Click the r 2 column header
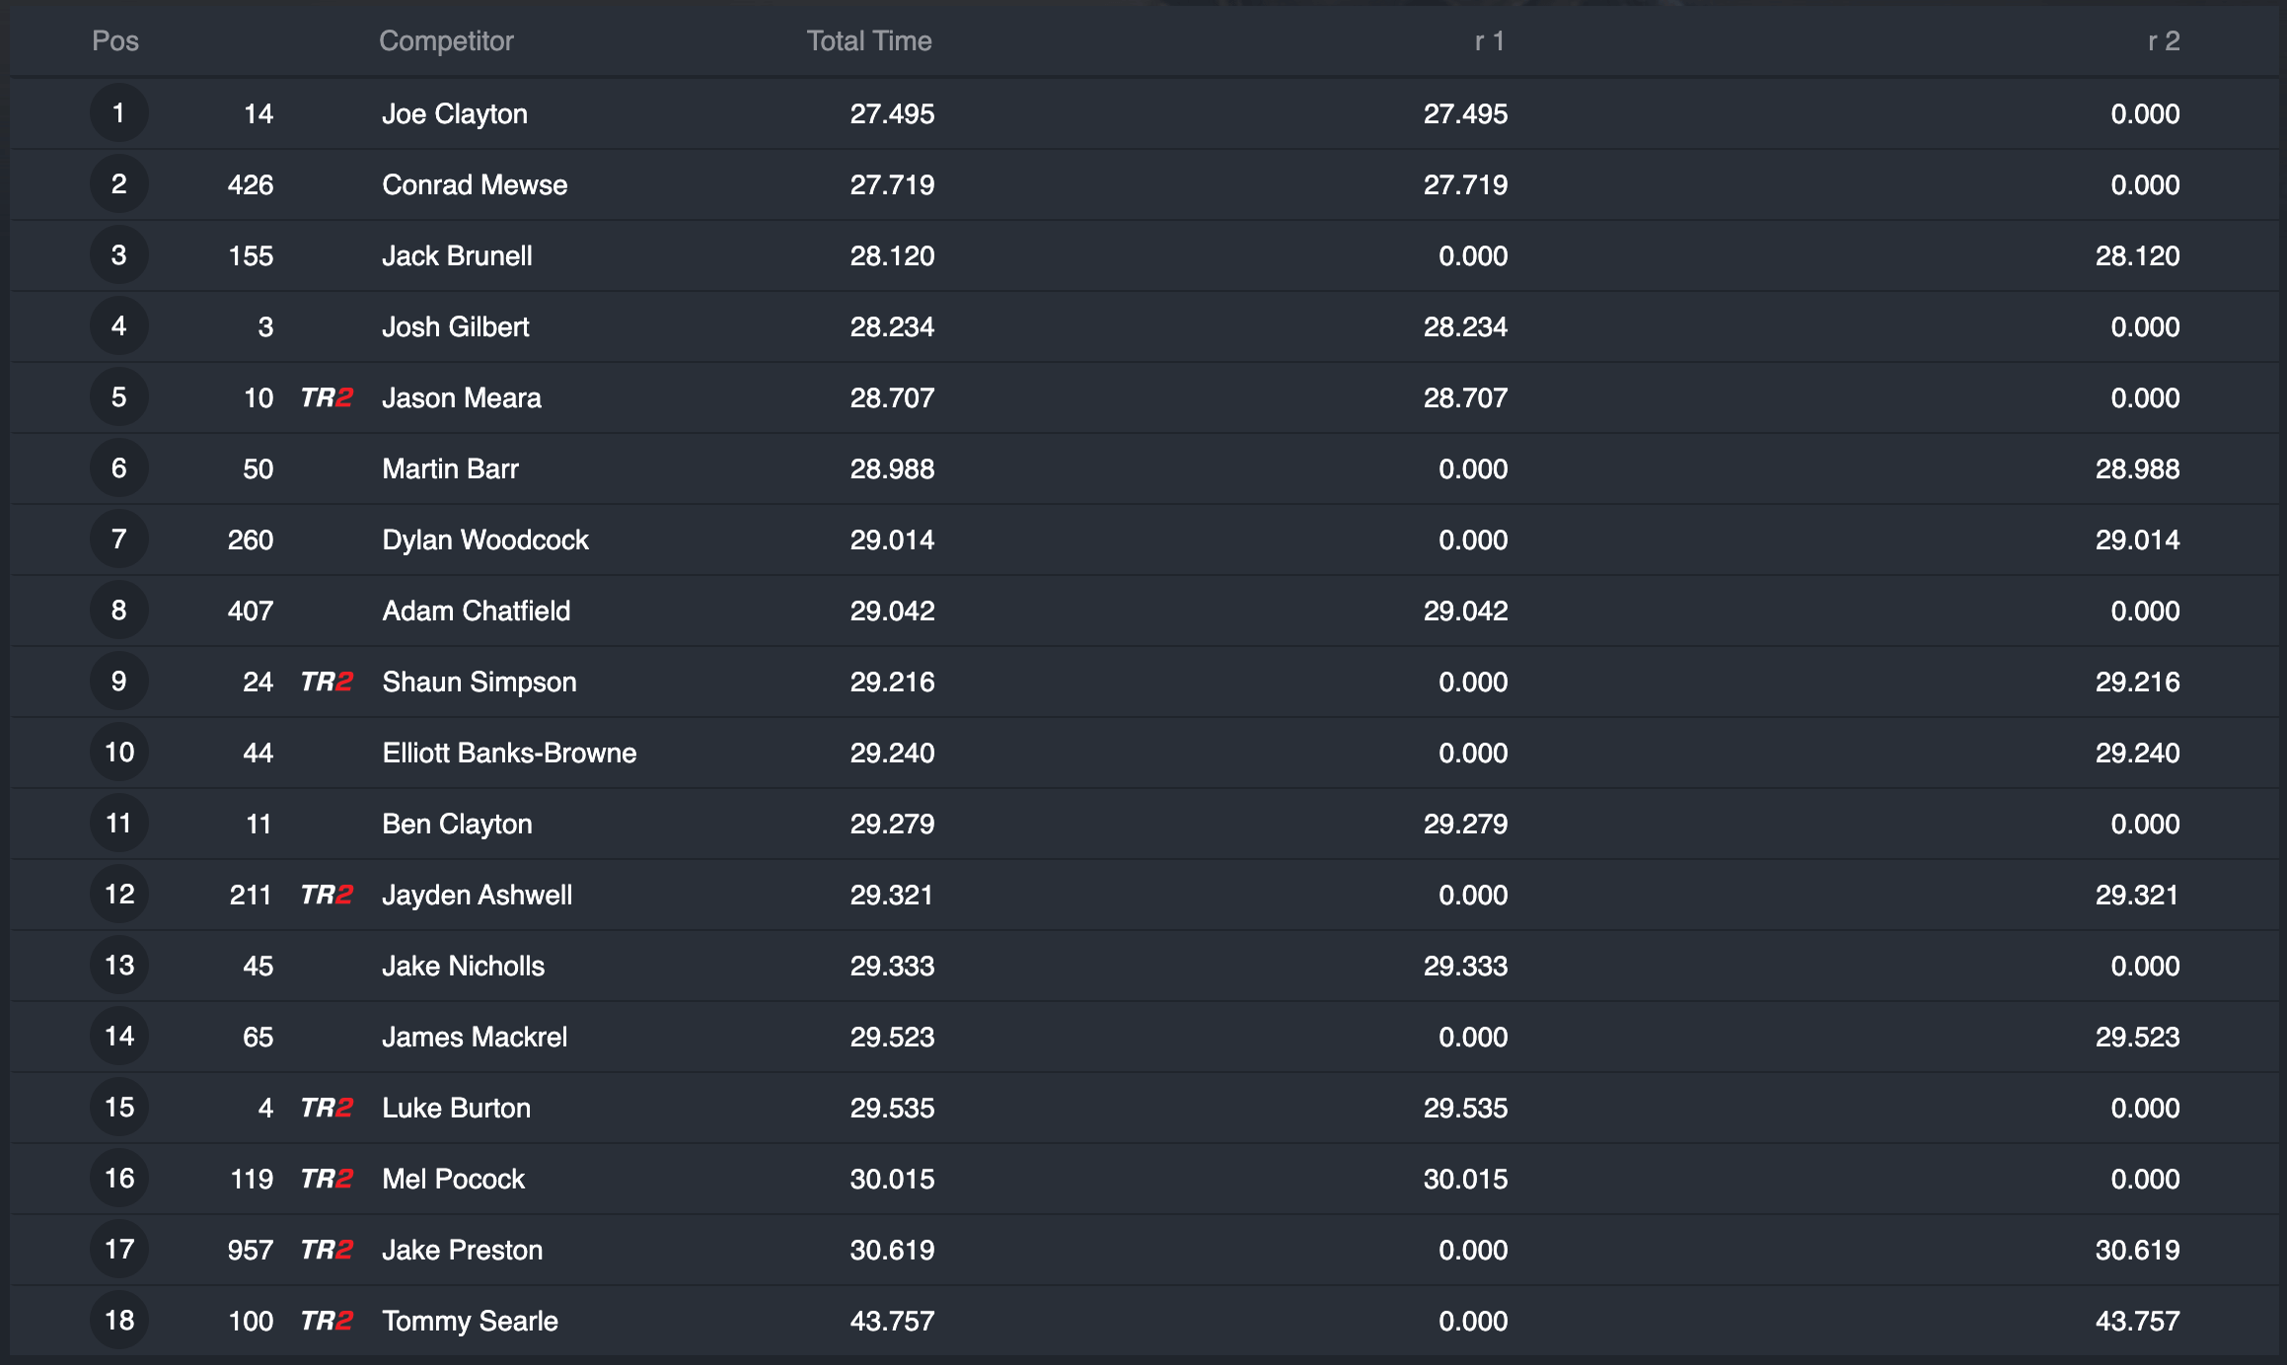The height and width of the screenshot is (1365, 2287). pos(2164,40)
